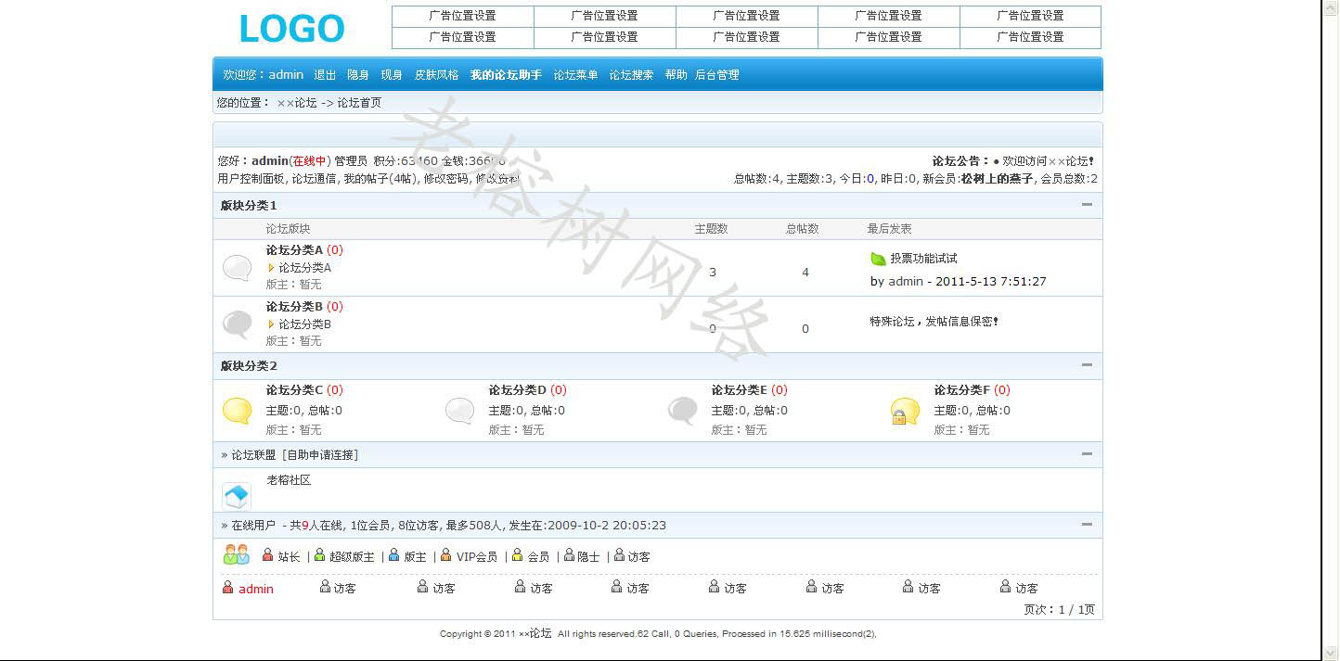This screenshot has height=661, width=1340.
Task: Click the green leaf icon by 投票功能试试
Action: click(878, 259)
